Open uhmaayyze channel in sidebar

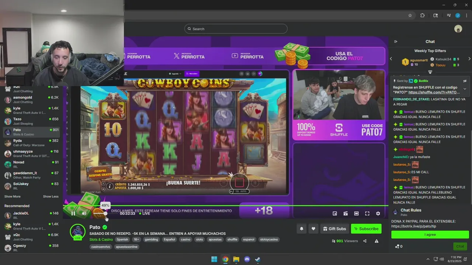pos(31,153)
